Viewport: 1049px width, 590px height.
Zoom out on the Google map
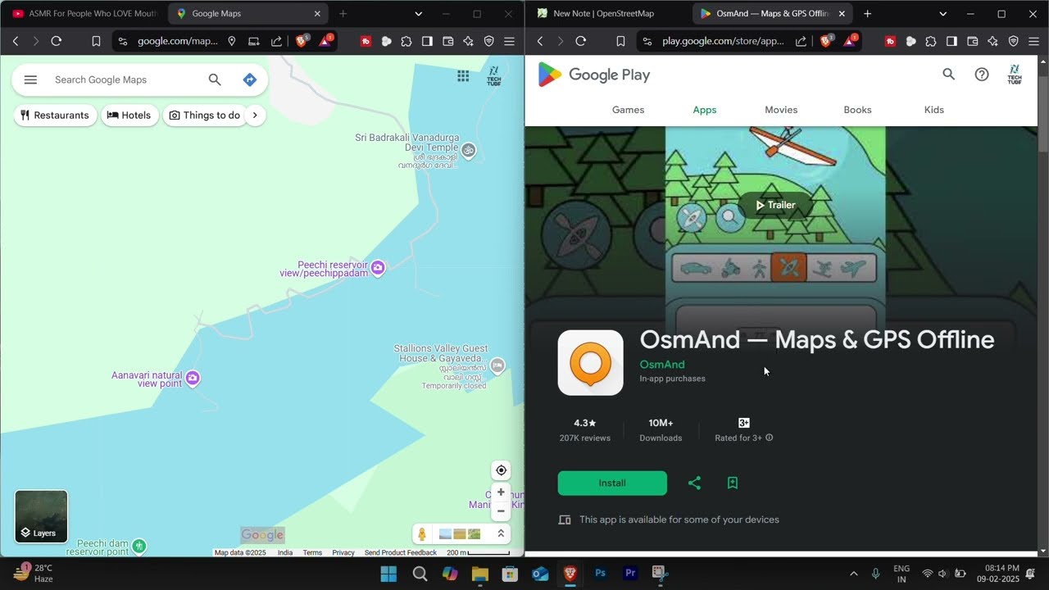[501, 511]
